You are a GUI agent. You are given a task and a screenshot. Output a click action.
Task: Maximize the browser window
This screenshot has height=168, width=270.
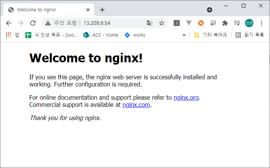click(x=244, y=6)
